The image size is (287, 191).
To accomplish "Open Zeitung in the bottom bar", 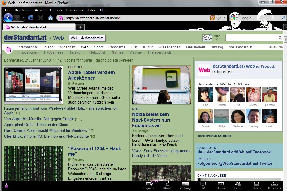I will [185, 185].
